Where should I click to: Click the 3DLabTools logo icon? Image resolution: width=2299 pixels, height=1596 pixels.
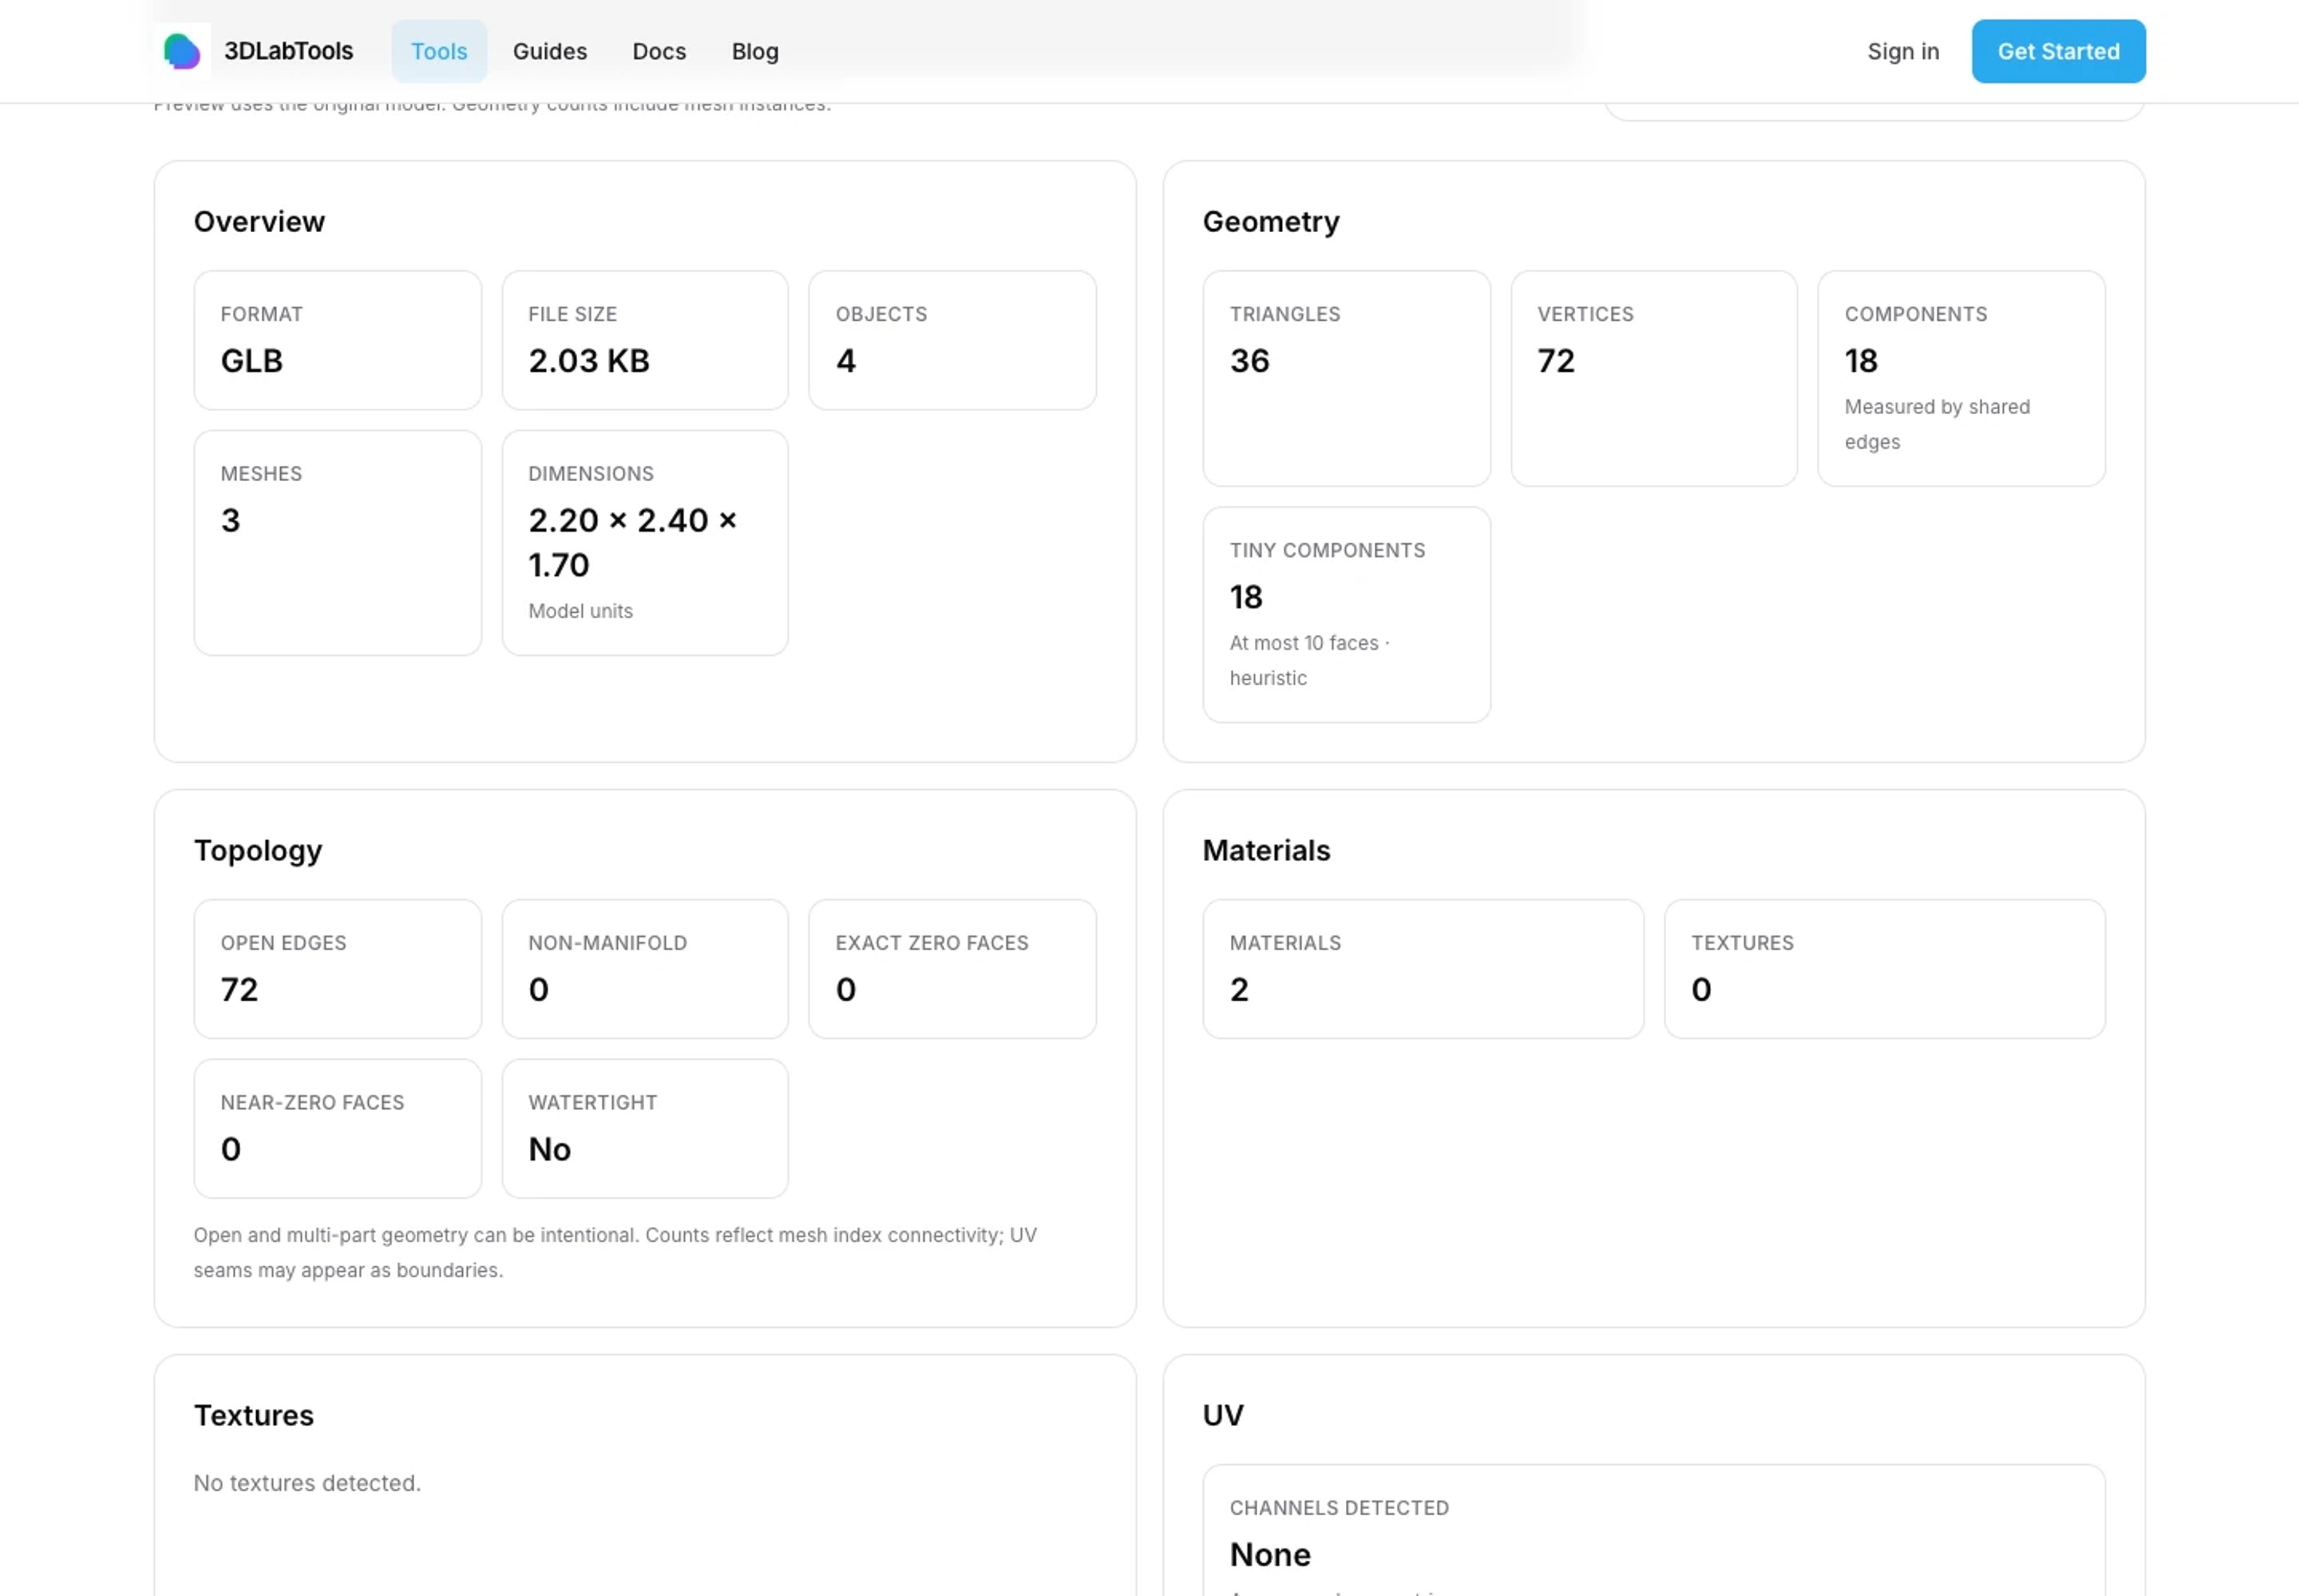click(x=182, y=51)
